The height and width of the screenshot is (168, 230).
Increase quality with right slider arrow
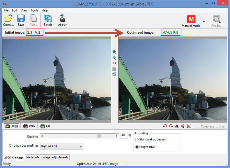coord(117,136)
